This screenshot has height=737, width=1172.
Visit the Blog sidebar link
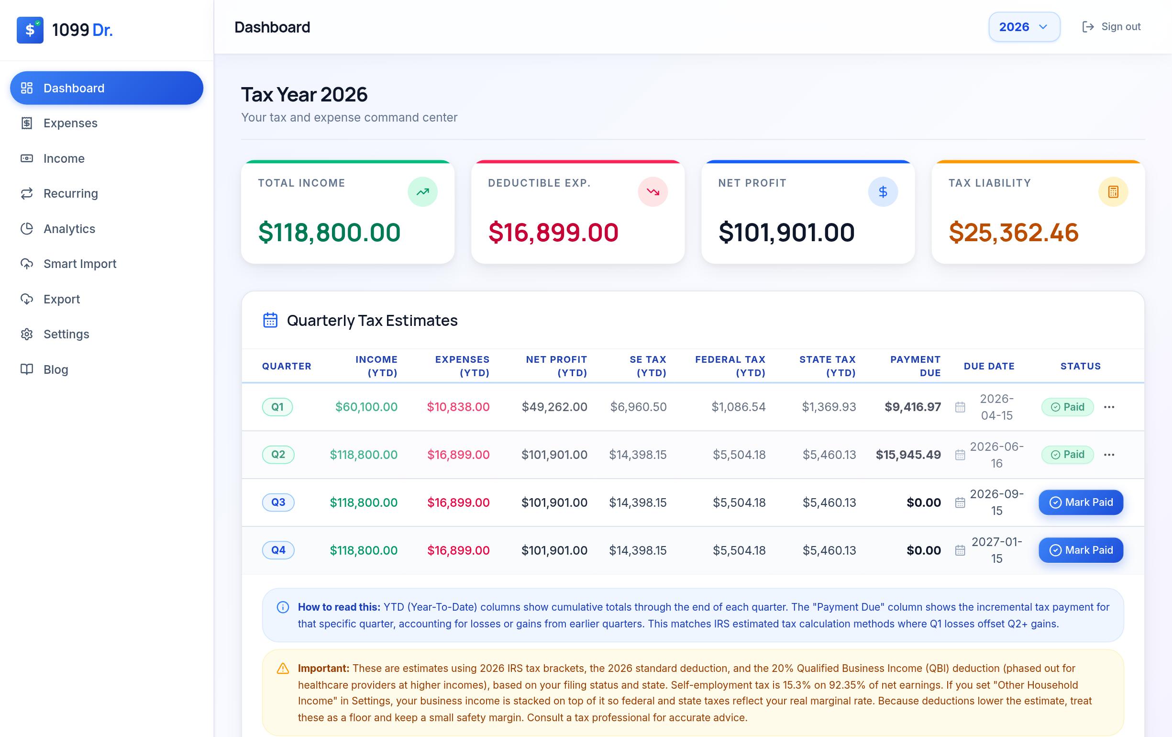[x=107, y=369]
